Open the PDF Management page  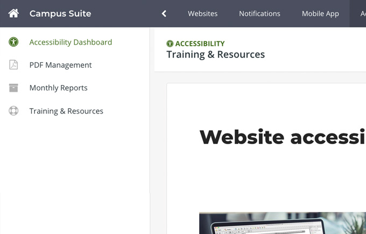[x=60, y=65]
